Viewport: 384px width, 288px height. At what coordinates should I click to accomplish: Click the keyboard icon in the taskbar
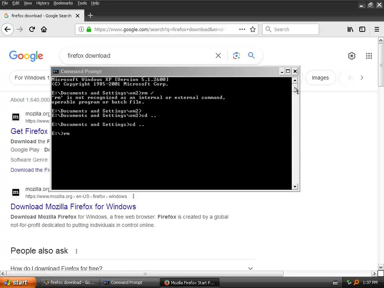point(335,283)
